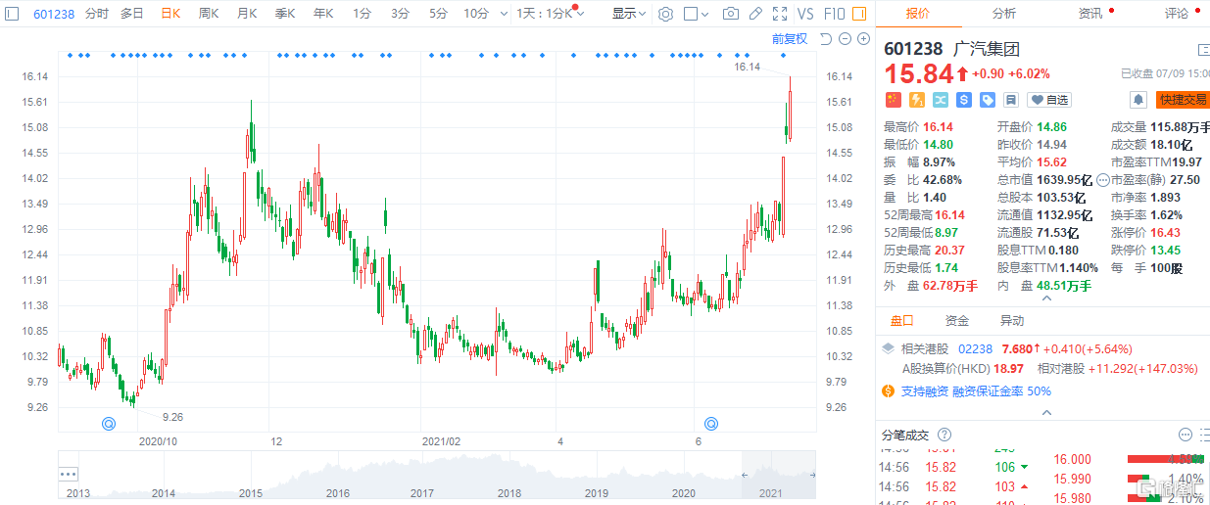Click the price alert bell icon

coord(1137,100)
